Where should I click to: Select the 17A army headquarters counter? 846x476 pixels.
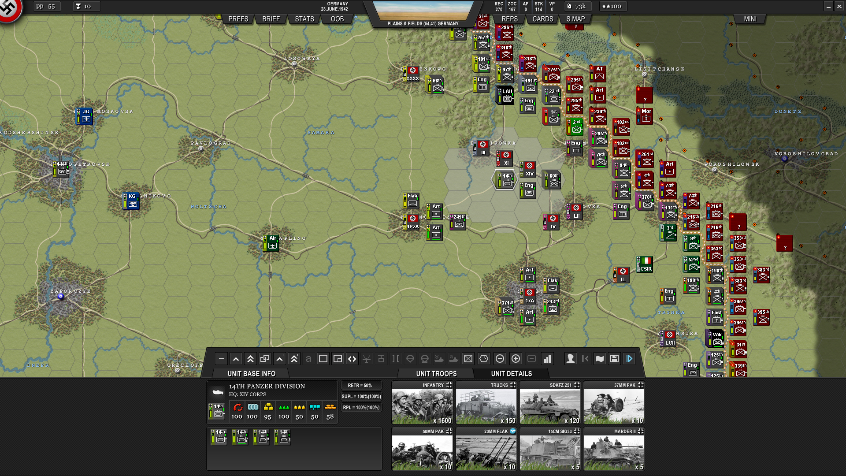(528, 296)
